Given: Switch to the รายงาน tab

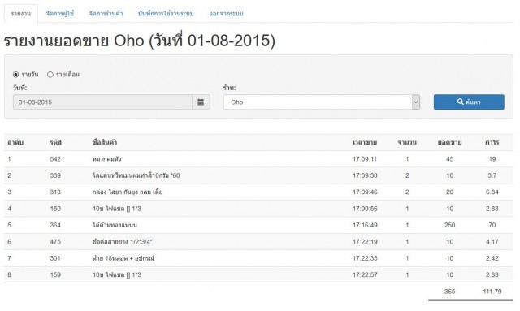Looking at the screenshot, I should 21,14.
